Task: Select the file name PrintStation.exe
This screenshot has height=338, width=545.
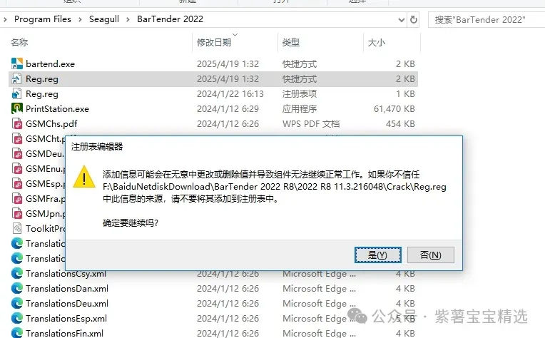Action: [57, 108]
